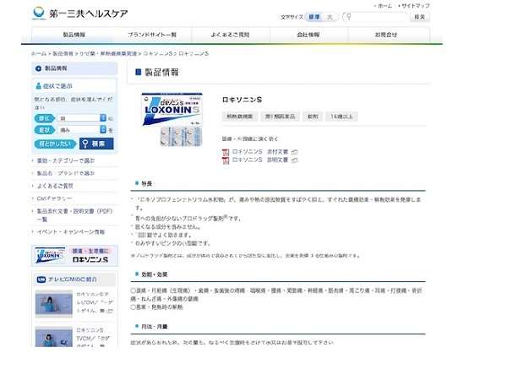Open the 部位 body-part dropdown
Viewport: 507px width, 380px height.
[81, 118]
